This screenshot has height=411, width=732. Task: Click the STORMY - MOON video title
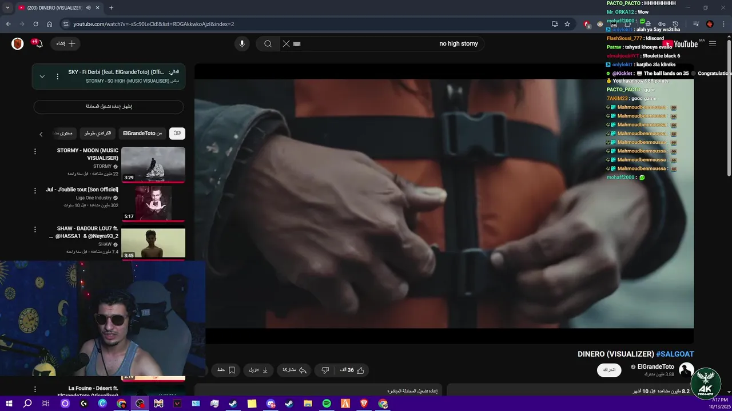pos(87,154)
